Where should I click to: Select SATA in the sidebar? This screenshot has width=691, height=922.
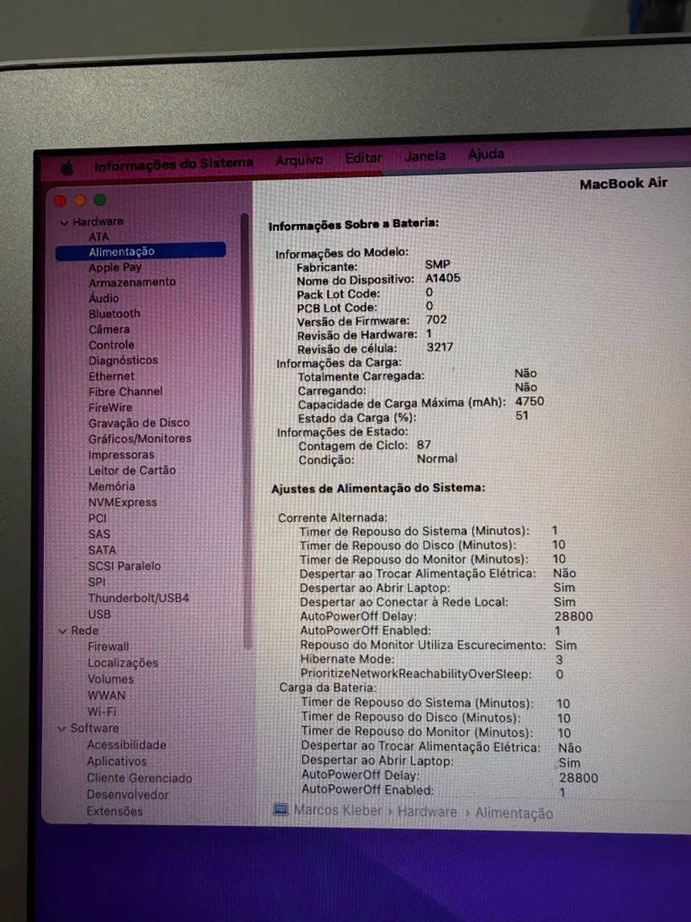click(x=101, y=550)
